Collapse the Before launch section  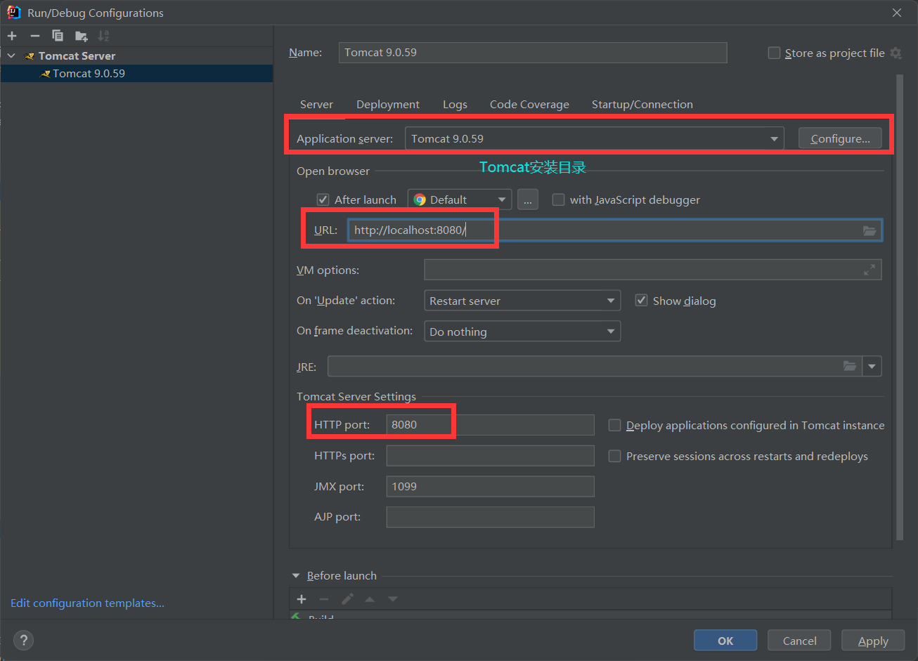(296, 575)
